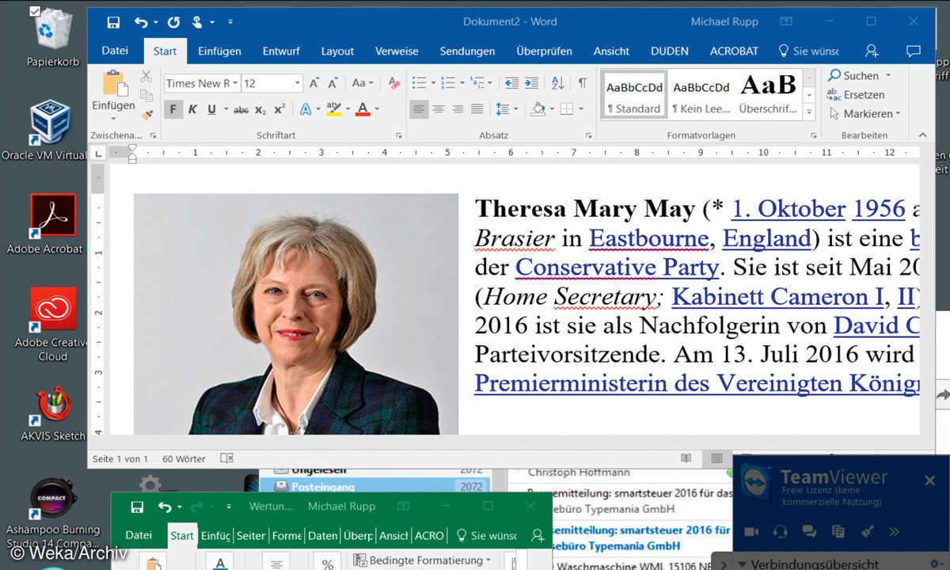Follow Eastbourne hyperlink in document
Viewport: 950px width, 570px height.
[648, 237]
